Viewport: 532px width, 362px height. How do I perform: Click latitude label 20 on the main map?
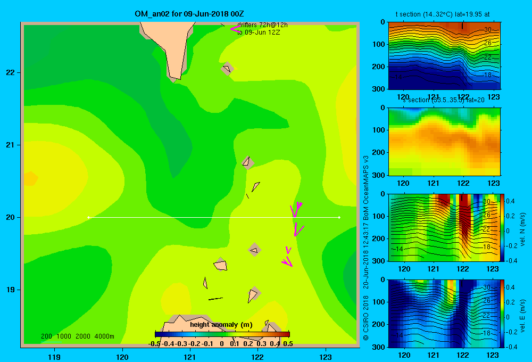11,217
